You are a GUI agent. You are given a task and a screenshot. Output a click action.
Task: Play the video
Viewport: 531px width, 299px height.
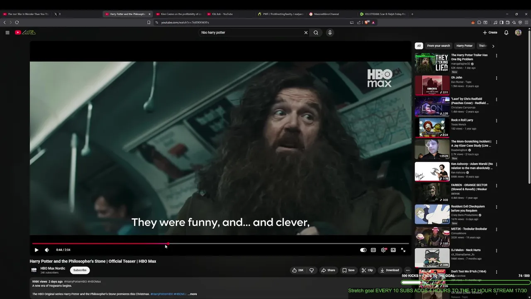[x=37, y=250]
